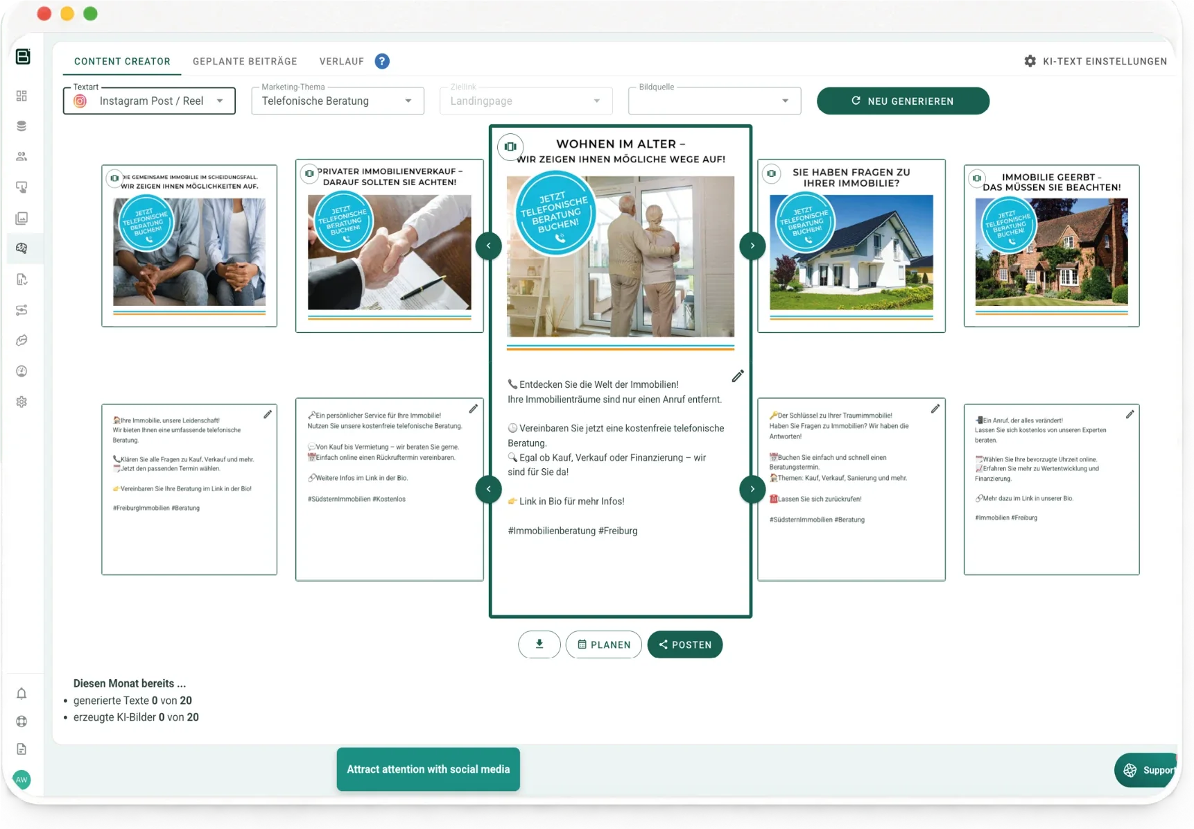This screenshot has height=829, width=1194.
Task: Open the AI content creator brain icon
Action: click(x=21, y=248)
